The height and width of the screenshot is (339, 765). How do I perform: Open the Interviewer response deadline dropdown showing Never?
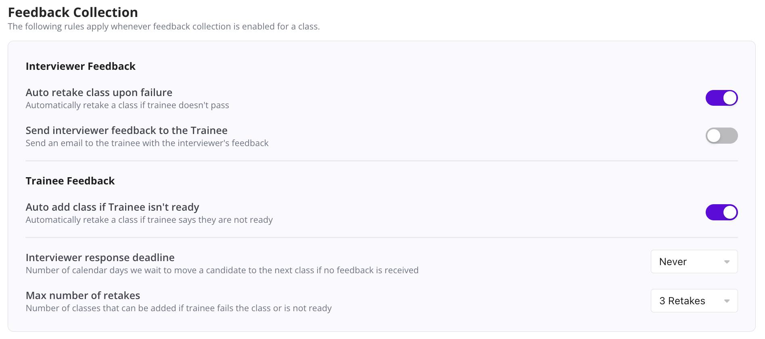694,262
